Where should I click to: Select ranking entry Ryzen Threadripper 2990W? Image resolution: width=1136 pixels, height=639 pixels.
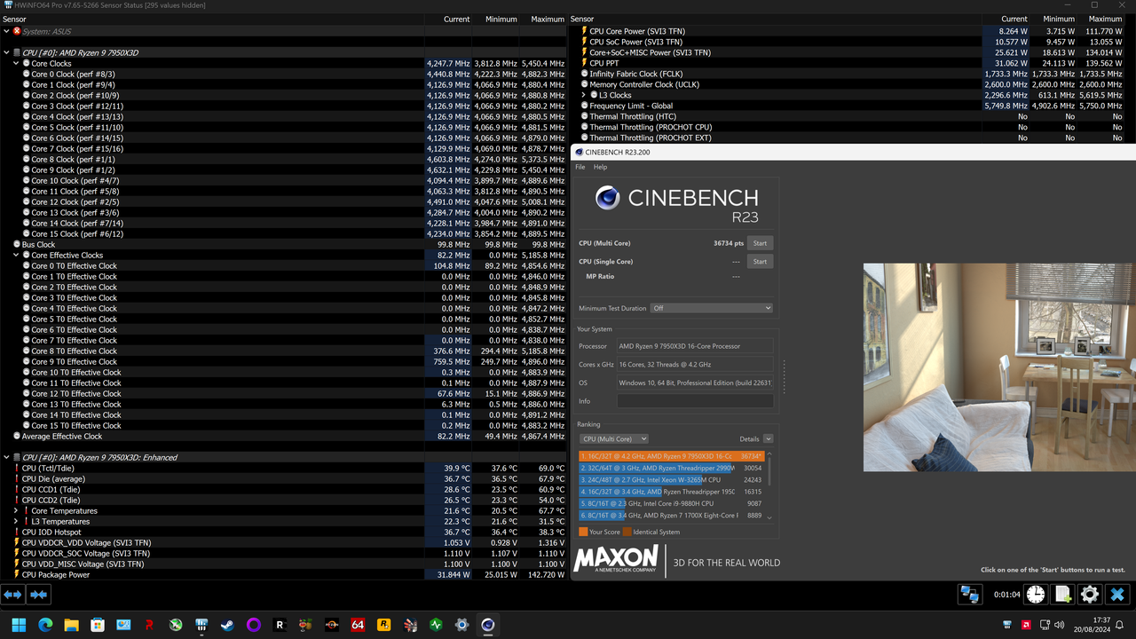click(x=672, y=468)
